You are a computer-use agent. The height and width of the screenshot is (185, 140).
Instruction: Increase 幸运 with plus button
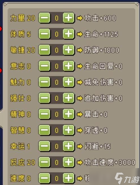tap(68, 146)
